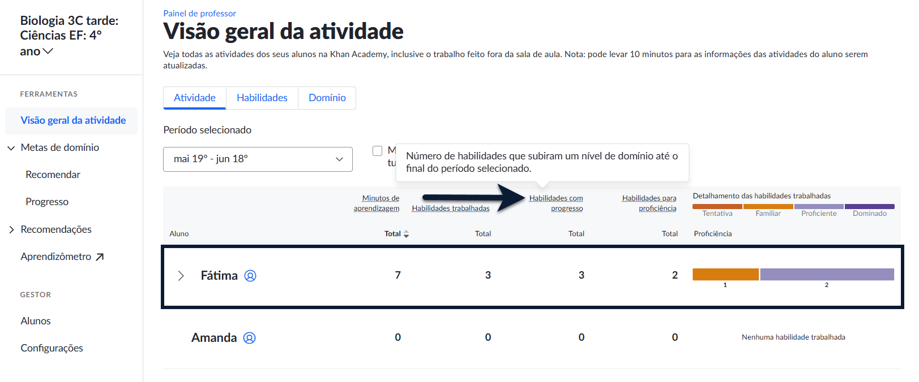Screen dimensions: 919x382
Task: Open Amanda's profile icon
Action: (x=249, y=338)
